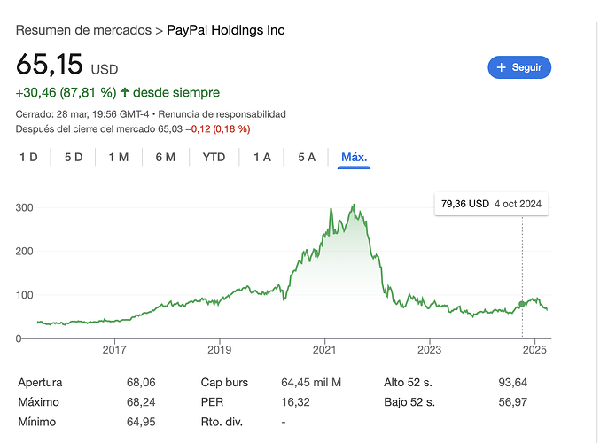Click the 2021 label on chart axis
This screenshot has width=600, height=443.
324,350
